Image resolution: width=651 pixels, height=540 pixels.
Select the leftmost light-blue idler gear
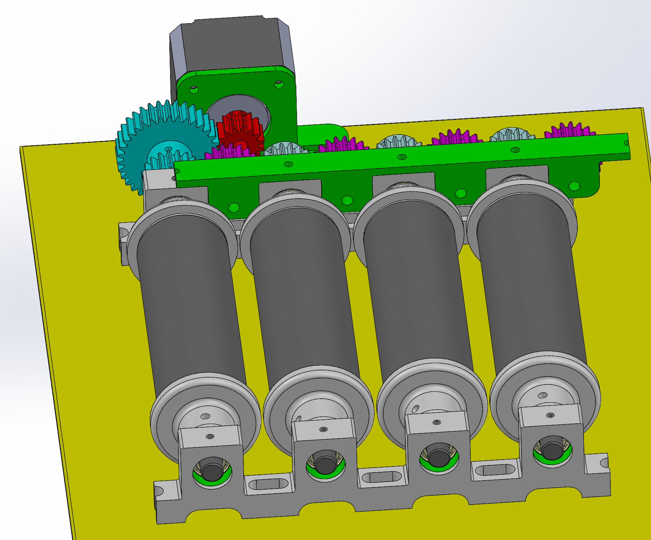[x=285, y=148]
